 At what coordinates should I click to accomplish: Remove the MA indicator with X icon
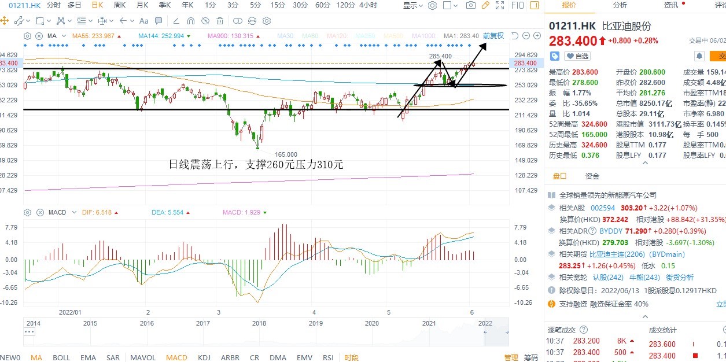point(39,36)
